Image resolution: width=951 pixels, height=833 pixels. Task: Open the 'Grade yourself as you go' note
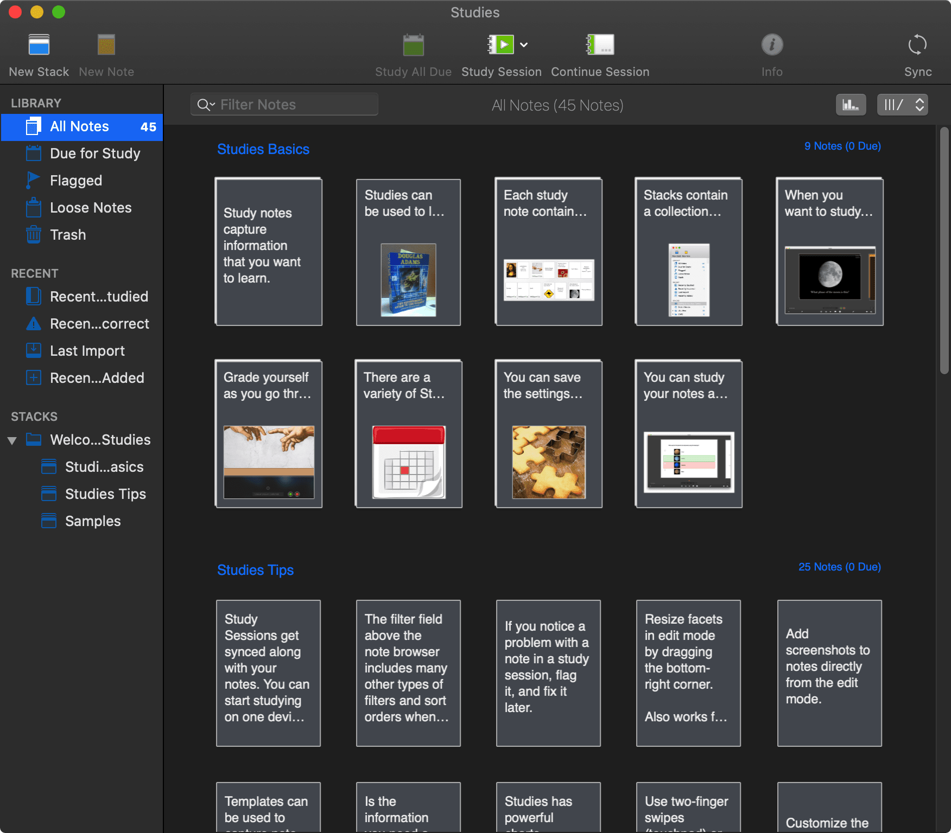click(x=269, y=434)
